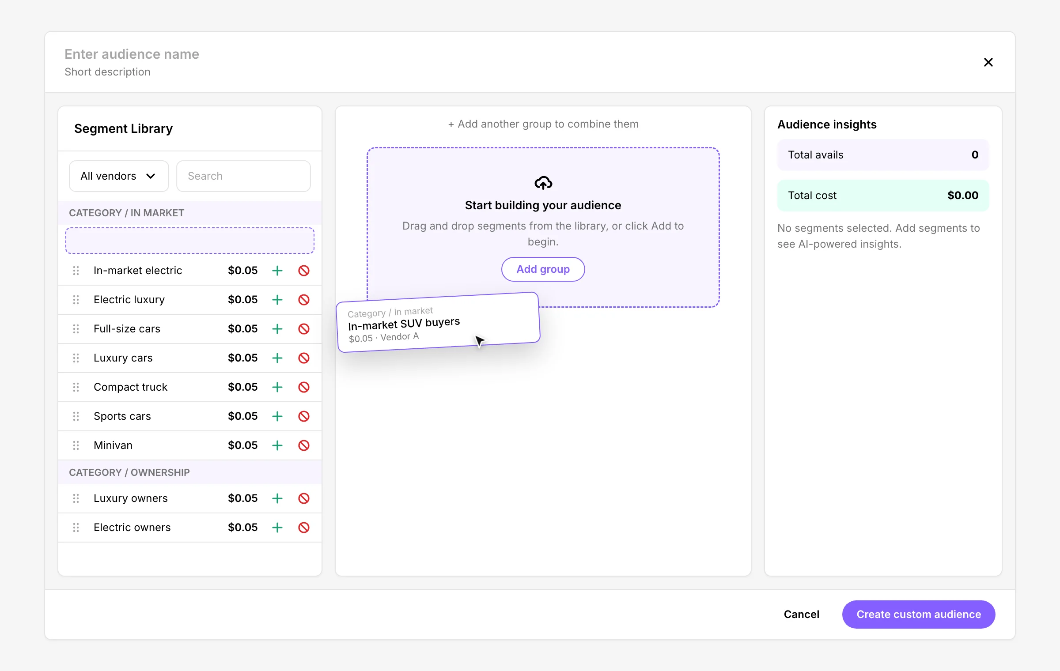
Task: Click the Short description field
Action: pos(107,72)
